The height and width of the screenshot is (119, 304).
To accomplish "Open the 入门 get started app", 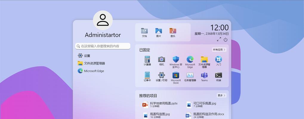I will click(218, 59).
